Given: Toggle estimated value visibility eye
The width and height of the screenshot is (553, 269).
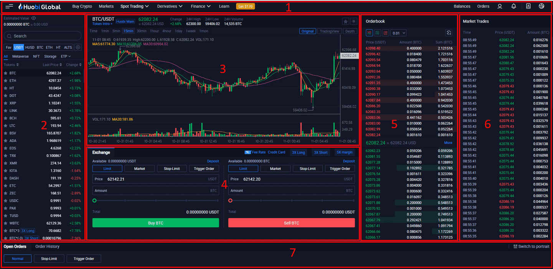Looking at the screenshot, I should (34, 18).
